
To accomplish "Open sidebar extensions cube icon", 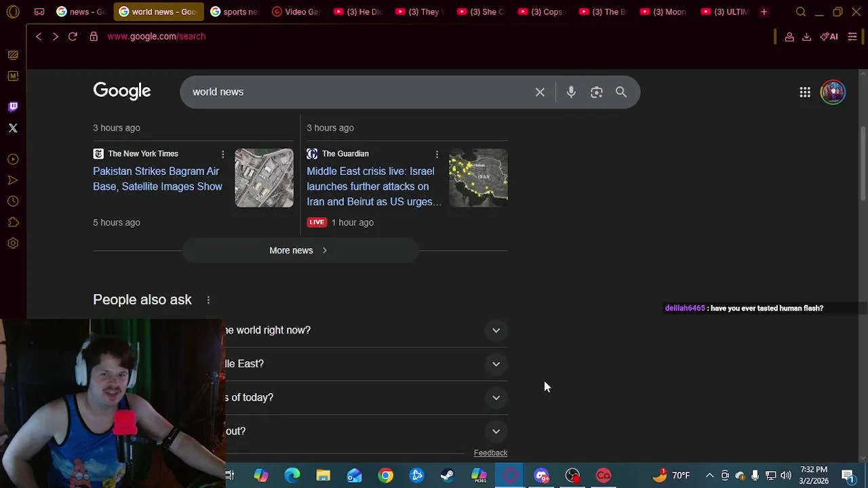I will point(13,222).
